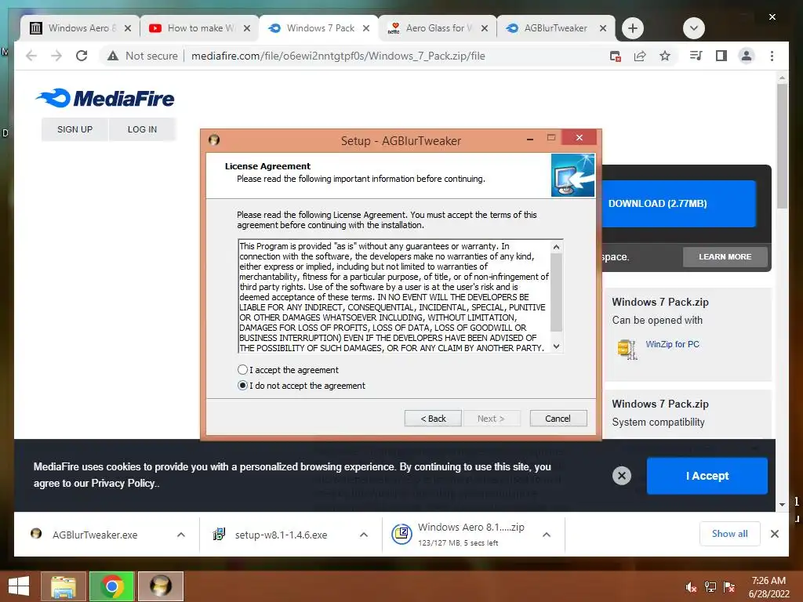
Task: Expand setup-w8.1-1.4.6.exe download options
Action: (364, 535)
